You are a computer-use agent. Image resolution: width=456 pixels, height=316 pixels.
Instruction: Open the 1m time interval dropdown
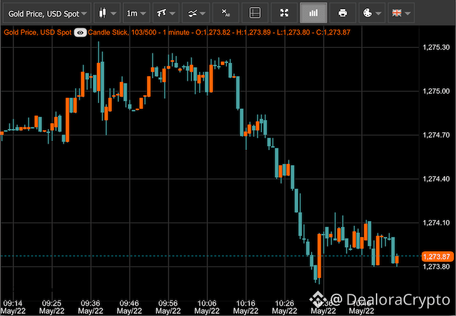click(x=136, y=13)
